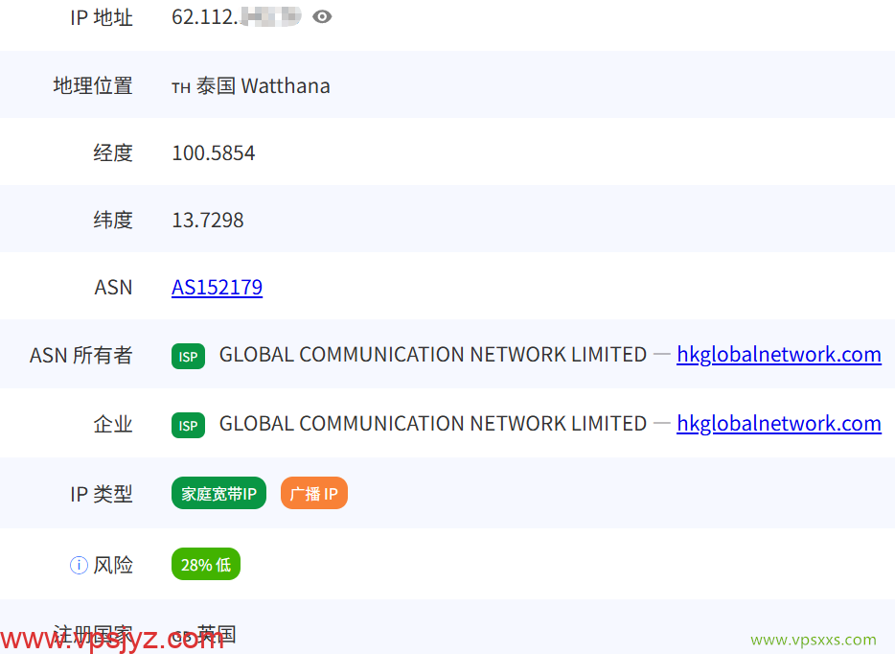The image size is (895, 654).
Task: Click the TH country code beside 泰国
Action: (x=180, y=86)
